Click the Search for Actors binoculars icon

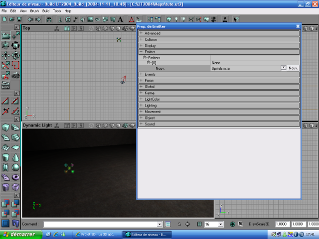pos(49,19)
